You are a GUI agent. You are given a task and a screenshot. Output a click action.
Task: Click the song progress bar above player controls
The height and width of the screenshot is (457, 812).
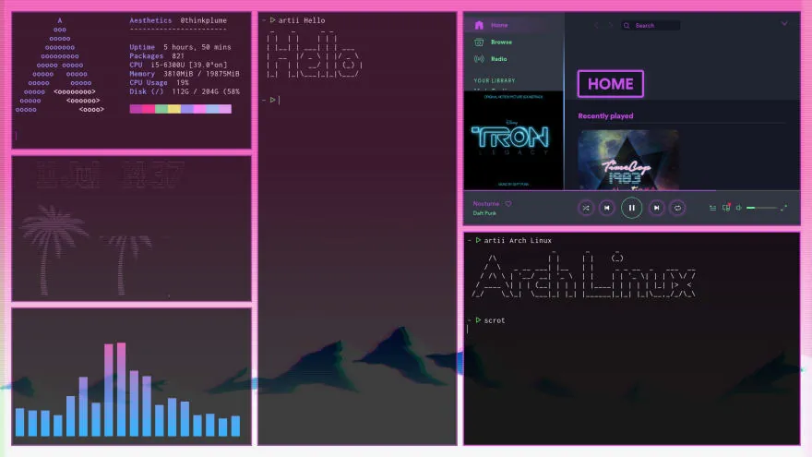[632, 191]
